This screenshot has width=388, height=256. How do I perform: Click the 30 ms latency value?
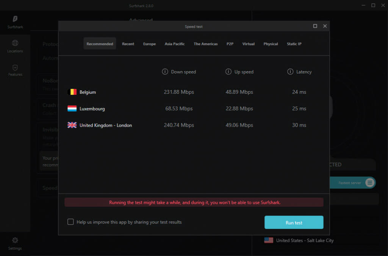pyautogui.click(x=299, y=125)
